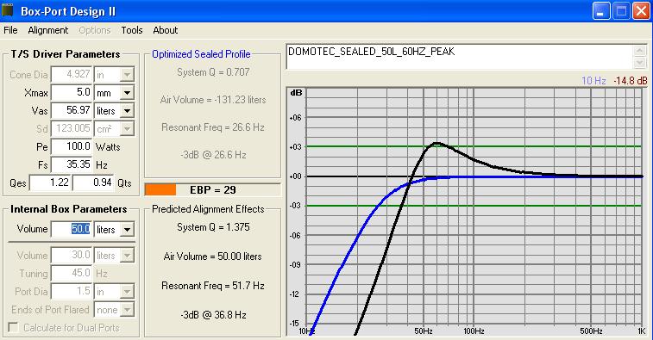Click Resonant Freq = 26.6 Hz text
653x340 pixels.
(x=213, y=127)
